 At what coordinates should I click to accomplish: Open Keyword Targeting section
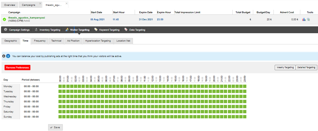(x=109, y=30)
